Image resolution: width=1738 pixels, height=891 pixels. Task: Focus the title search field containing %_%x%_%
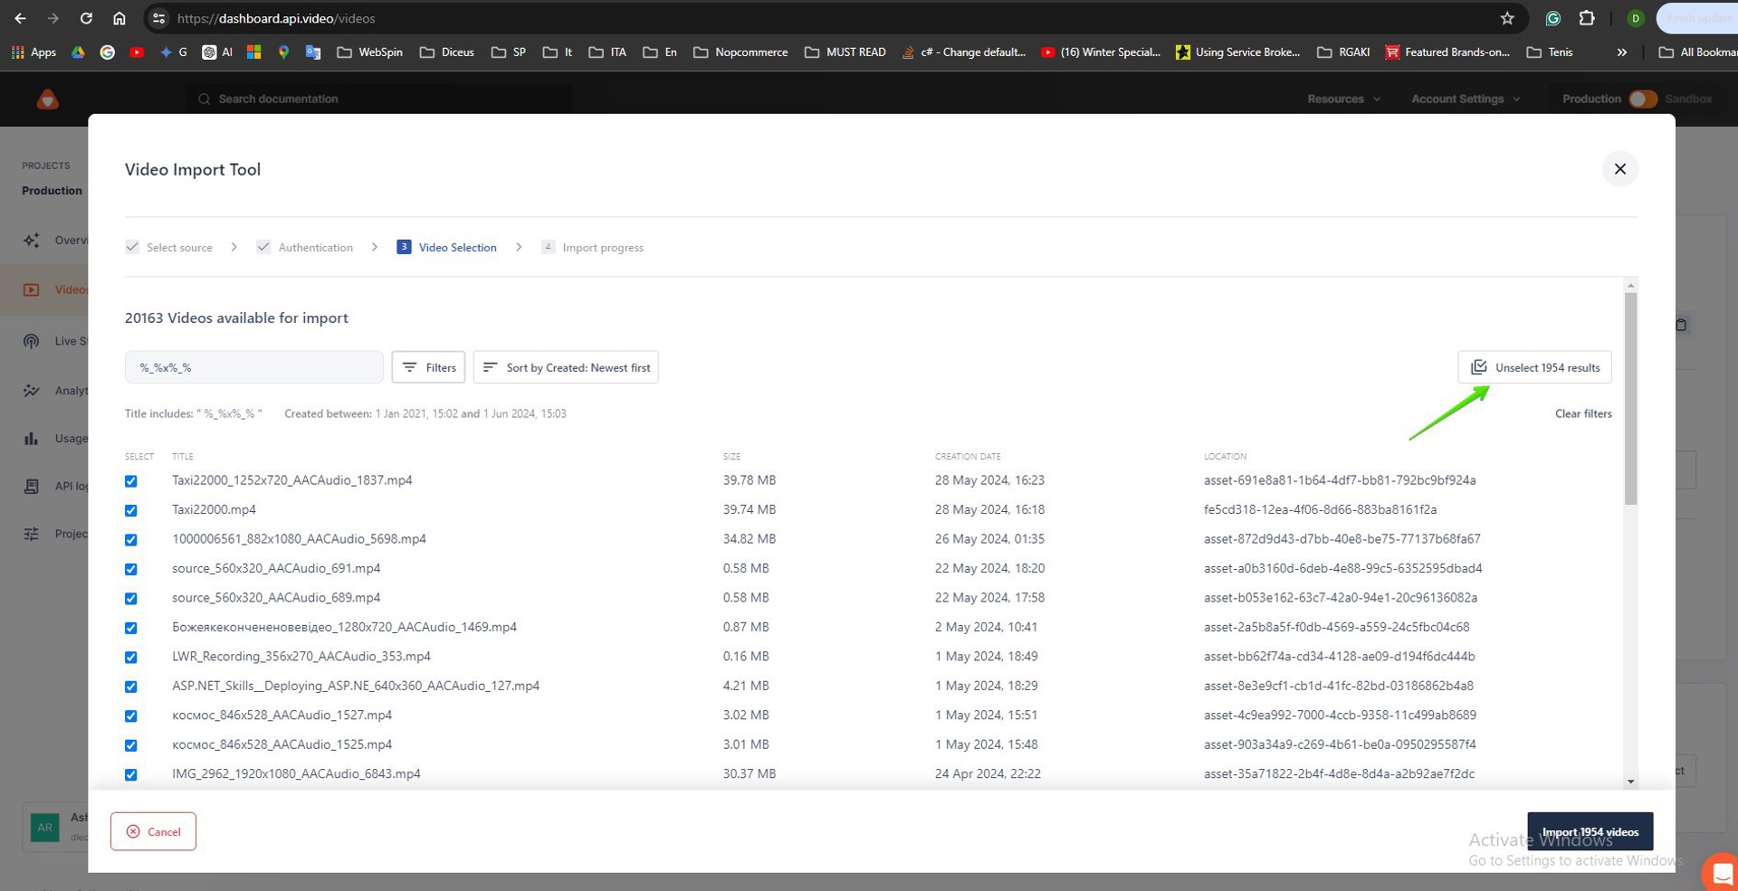click(x=254, y=367)
